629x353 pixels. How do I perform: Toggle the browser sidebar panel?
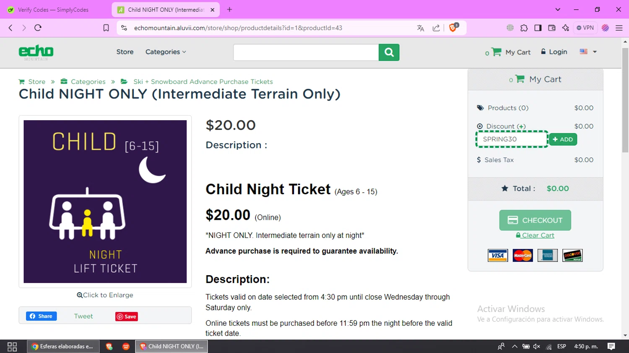click(x=538, y=28)
